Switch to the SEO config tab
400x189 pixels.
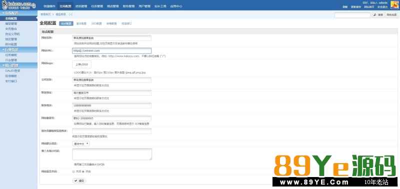click(x=96, y=23)
